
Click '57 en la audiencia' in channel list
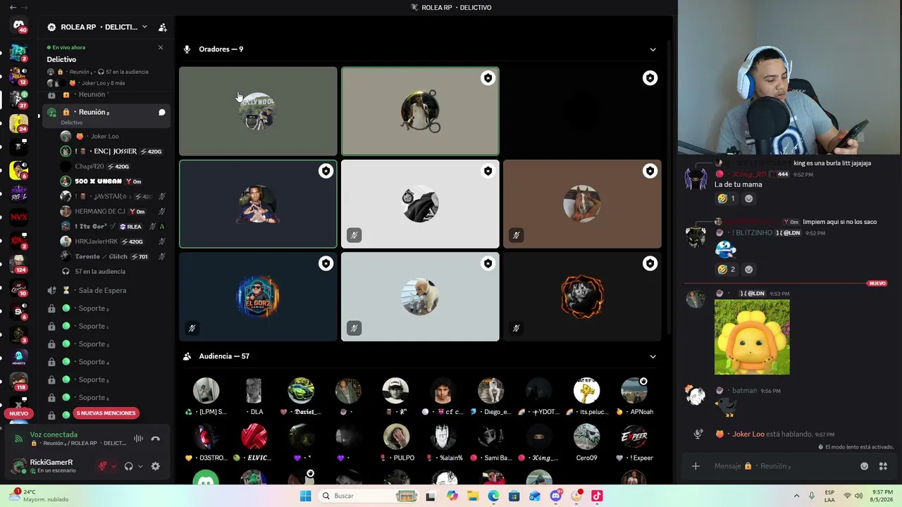pyautogui.click(x=100, y=271)
